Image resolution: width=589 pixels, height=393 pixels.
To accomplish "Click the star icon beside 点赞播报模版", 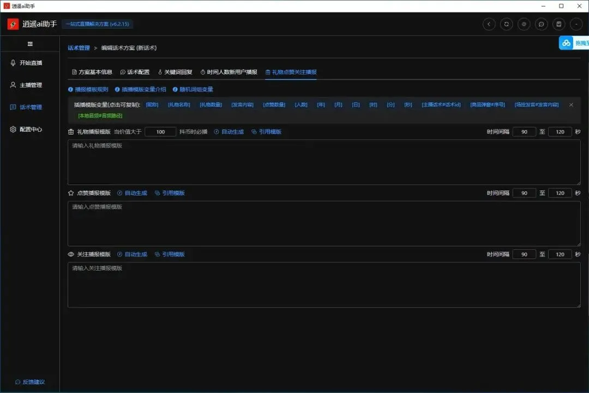I will tap(70, 193).
